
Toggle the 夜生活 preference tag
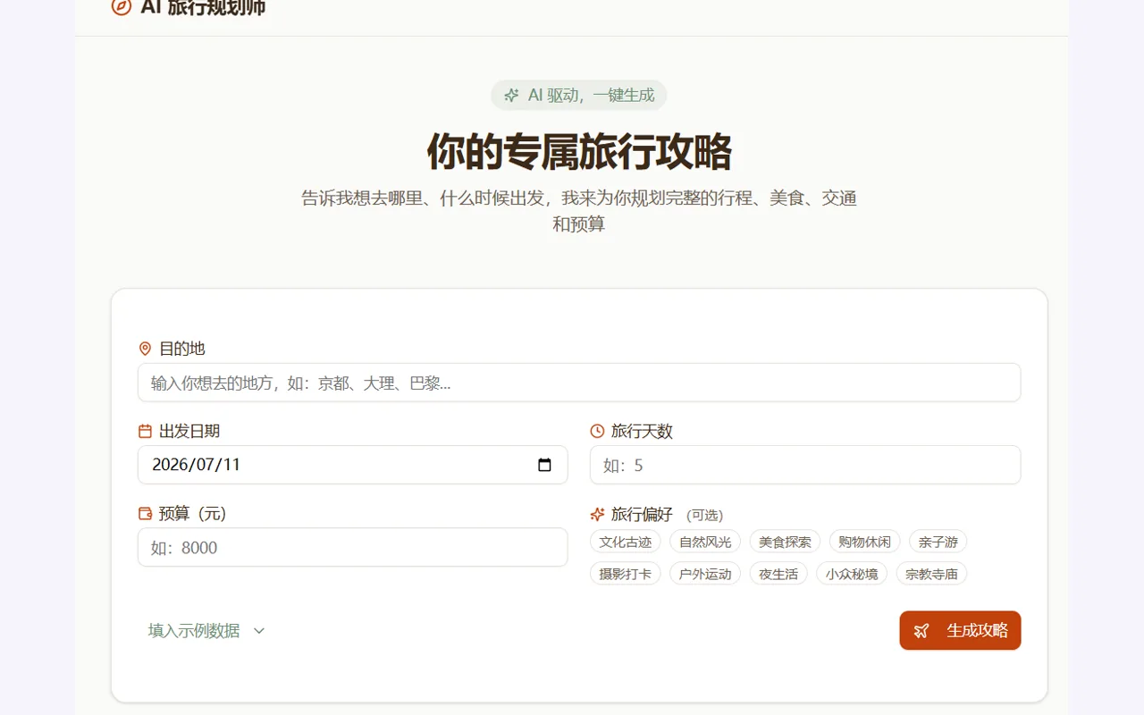click(778, 574)
